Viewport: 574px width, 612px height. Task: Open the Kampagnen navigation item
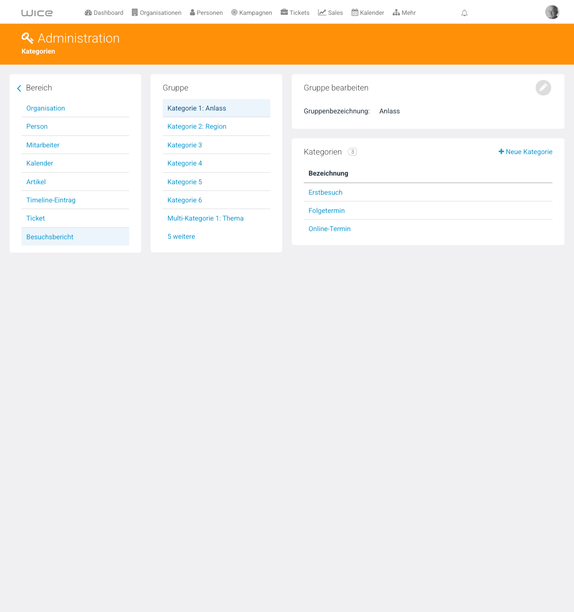point(252,13)
